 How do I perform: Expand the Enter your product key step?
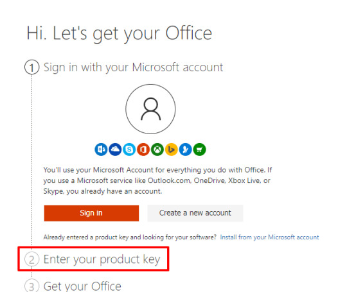[102, 259]
